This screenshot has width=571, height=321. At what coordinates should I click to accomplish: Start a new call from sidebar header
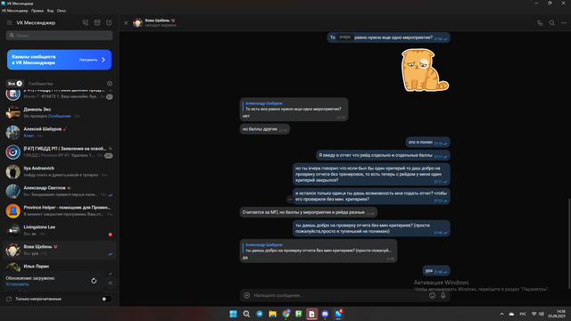tap(86, 22)
